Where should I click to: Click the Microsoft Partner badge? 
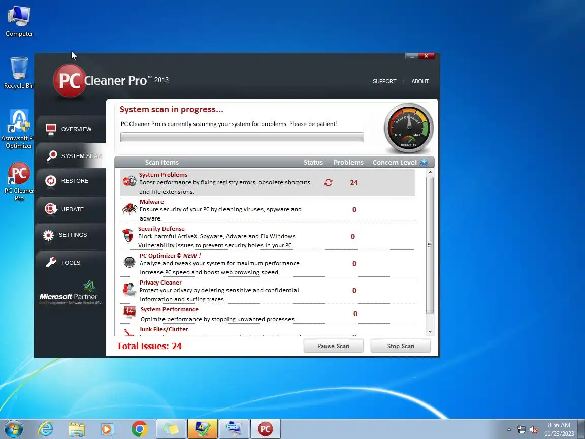click(70, 293)
